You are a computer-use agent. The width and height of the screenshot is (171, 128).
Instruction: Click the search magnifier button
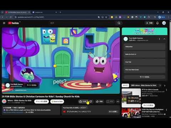click(119, 23)
